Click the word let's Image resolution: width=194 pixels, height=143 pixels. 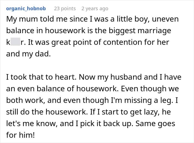click(15, 123)
